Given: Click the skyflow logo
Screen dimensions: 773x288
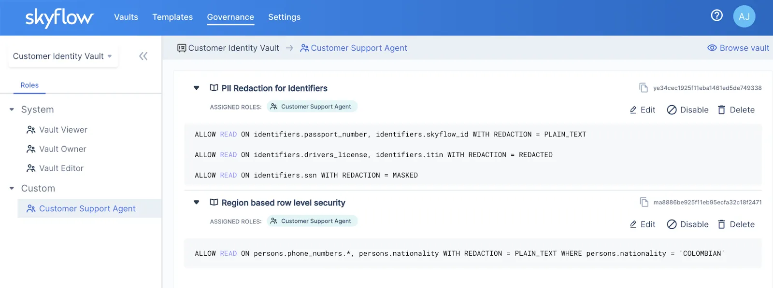Looking at the screenshot, I should (59, 18).
